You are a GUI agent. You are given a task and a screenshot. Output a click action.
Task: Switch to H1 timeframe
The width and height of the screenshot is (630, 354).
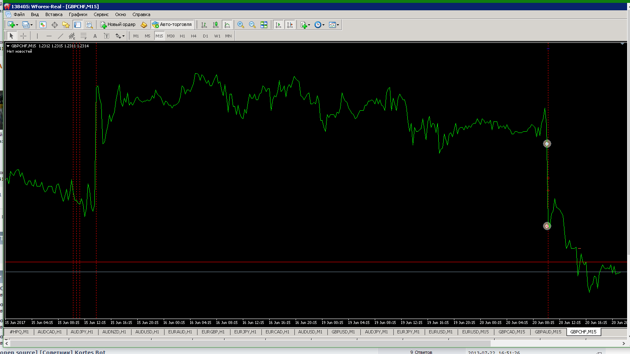click(x=182, y=36)
